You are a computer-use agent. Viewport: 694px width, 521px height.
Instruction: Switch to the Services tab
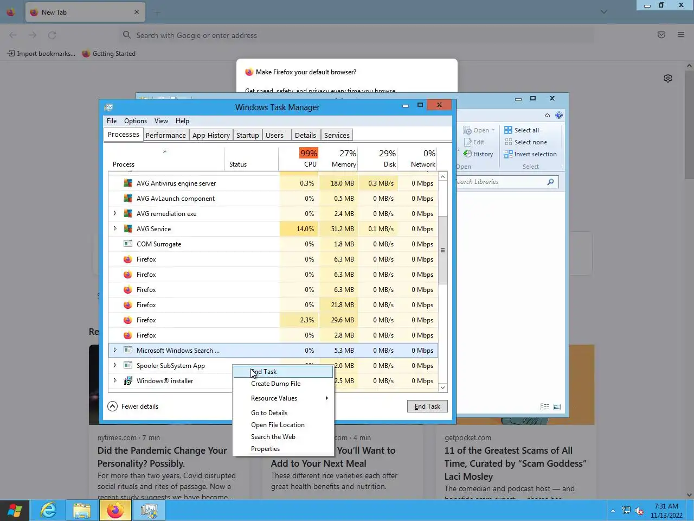tap(337, 135)
